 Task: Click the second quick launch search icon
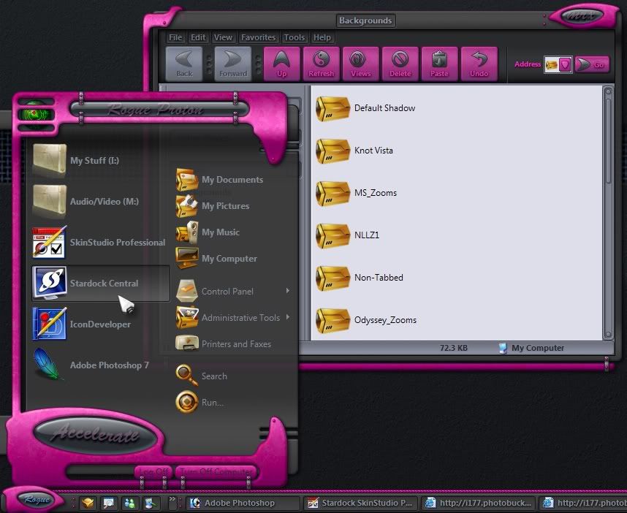point(108,503)
